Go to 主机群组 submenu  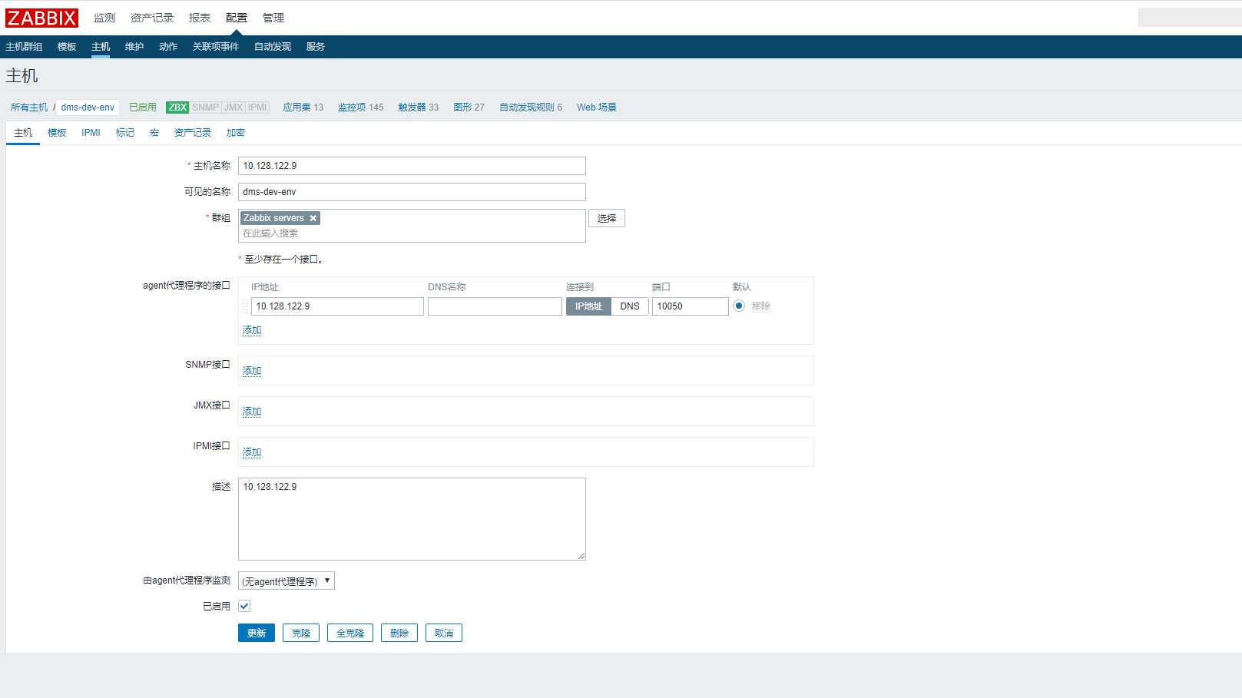[24, 47]
